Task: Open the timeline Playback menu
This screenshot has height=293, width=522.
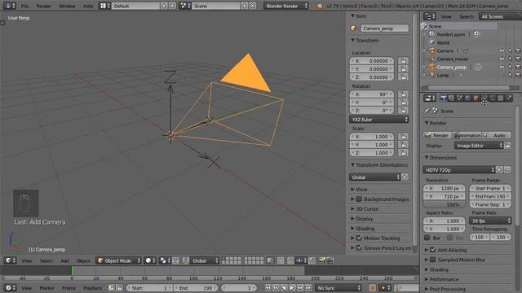Action: 92,288
